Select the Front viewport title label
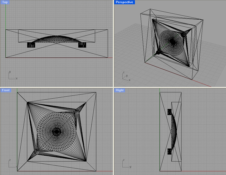Image resolution: width=226 pixels, height=175 pixels. pos(6,90)
